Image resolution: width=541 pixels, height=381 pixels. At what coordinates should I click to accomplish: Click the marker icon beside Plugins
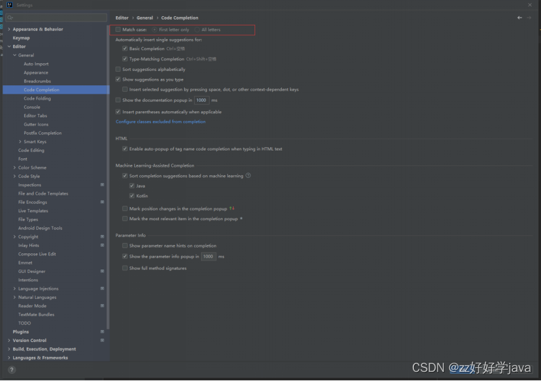[x=102, y=332]
